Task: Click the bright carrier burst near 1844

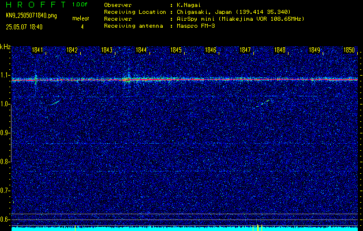Action: tap(126, 80)
